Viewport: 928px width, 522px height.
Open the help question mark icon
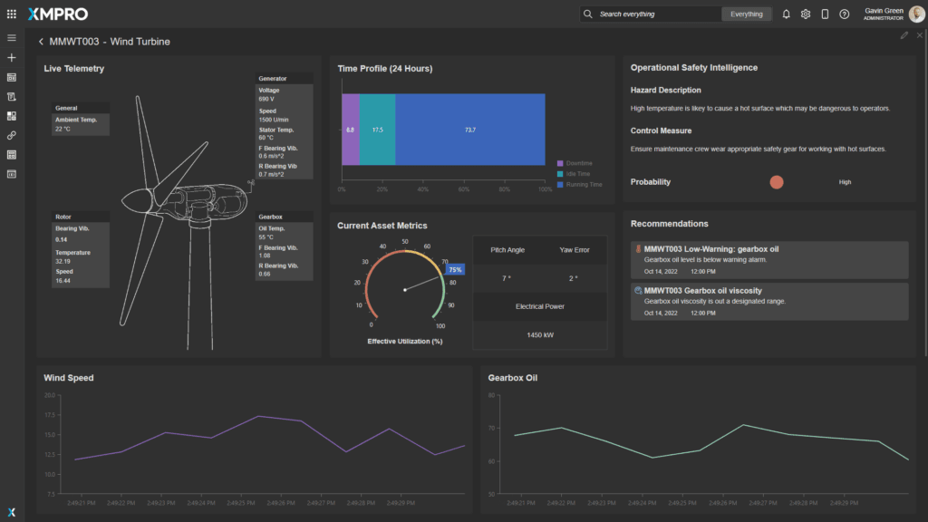[x=845, y=14]
